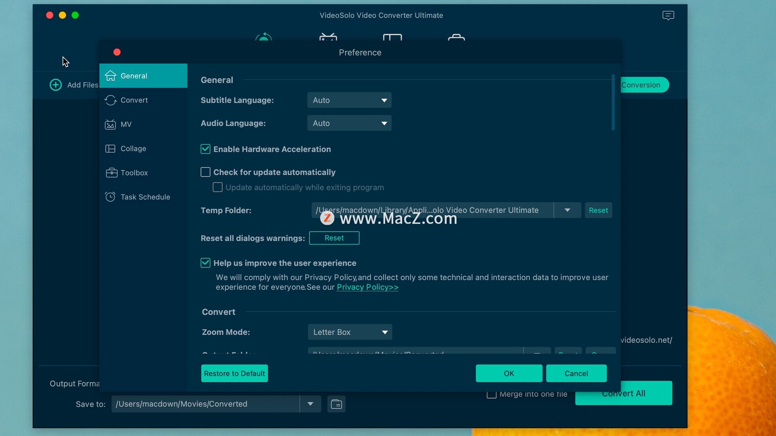Open the Convert preferences section
Screen dimensions: 776x436
click(143, 100)
